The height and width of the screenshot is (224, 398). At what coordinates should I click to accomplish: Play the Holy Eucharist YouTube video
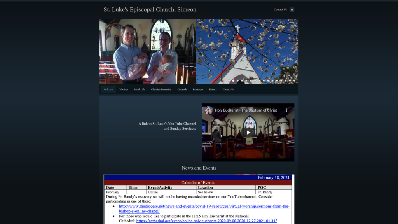pyautogui.click(x=248, y=132)
